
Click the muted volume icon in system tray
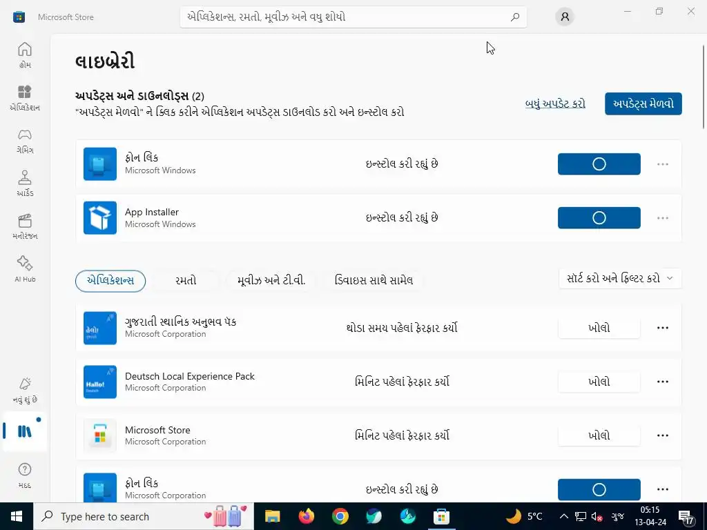(597, 516)
